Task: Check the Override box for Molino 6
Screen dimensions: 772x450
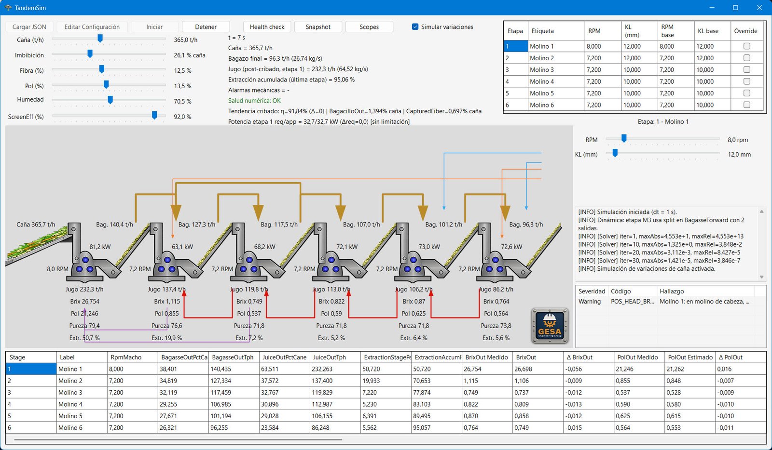Action: pos(746,105)
